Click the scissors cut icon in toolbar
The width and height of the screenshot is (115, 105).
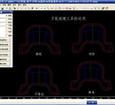pyautogui.click(x=22, y=9)
